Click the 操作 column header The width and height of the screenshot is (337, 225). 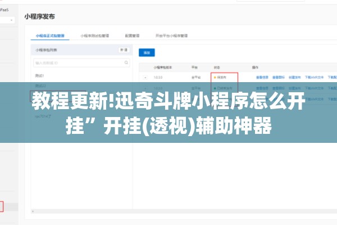pos(255,67)
